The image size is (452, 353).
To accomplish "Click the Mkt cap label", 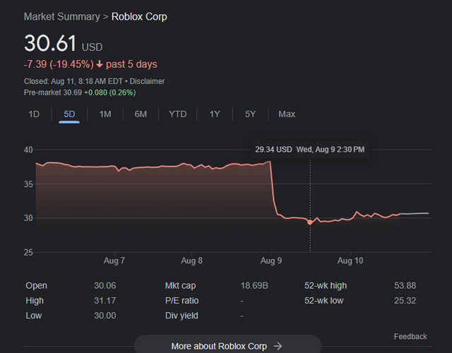I will point(181,285).
